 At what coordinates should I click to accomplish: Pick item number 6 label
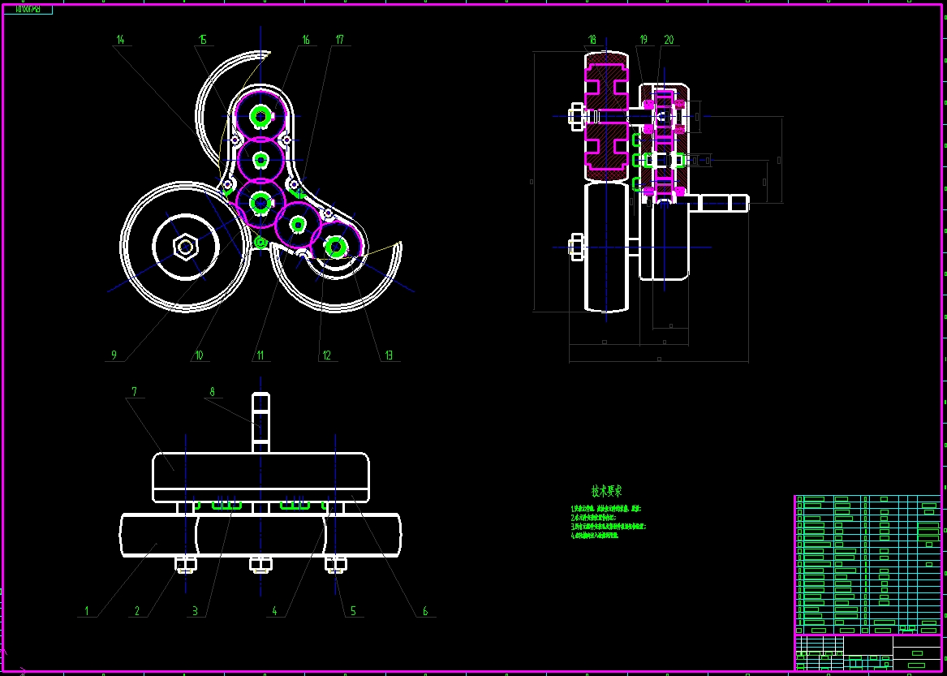click(425, 611)
